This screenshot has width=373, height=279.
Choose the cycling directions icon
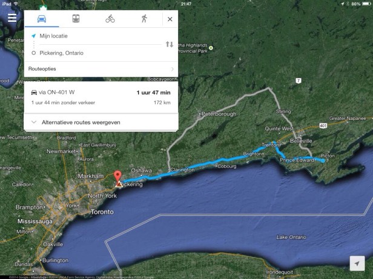110,19
